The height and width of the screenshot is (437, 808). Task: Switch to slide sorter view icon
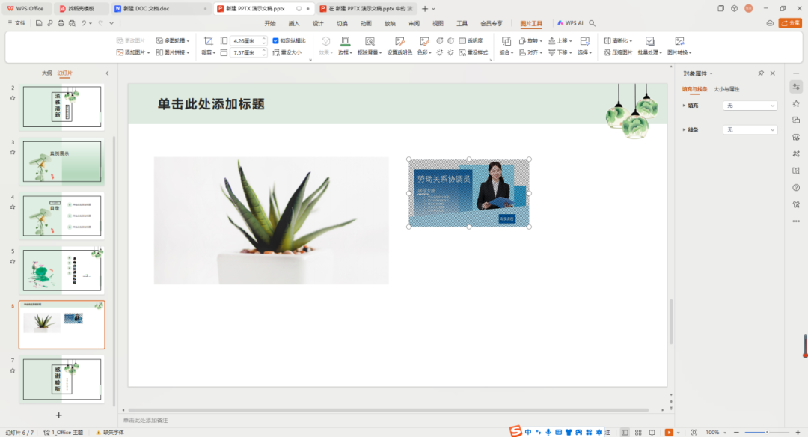pos(638,433)
